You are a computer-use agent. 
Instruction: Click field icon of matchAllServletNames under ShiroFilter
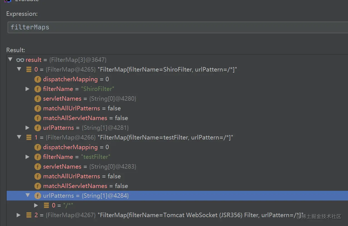point(38,118)
